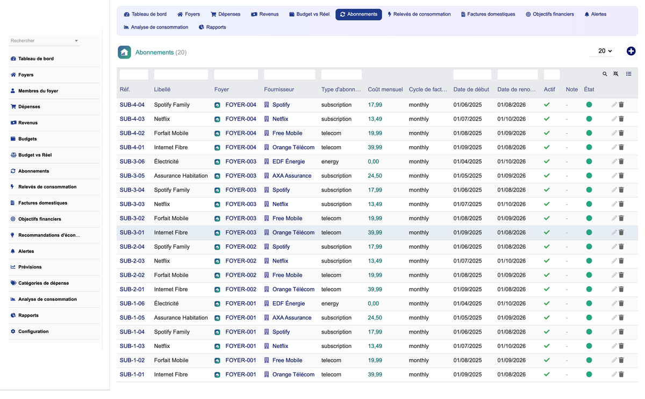Image resolution: width=645 pixels, height=399 pixels.
Task: Open the FOYER-003 link in the SUB-3-05 row
Action: click(x=241, y=176)
